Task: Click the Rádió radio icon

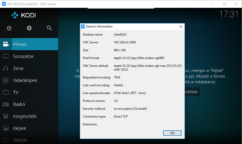Action: [x=6, y=104]
